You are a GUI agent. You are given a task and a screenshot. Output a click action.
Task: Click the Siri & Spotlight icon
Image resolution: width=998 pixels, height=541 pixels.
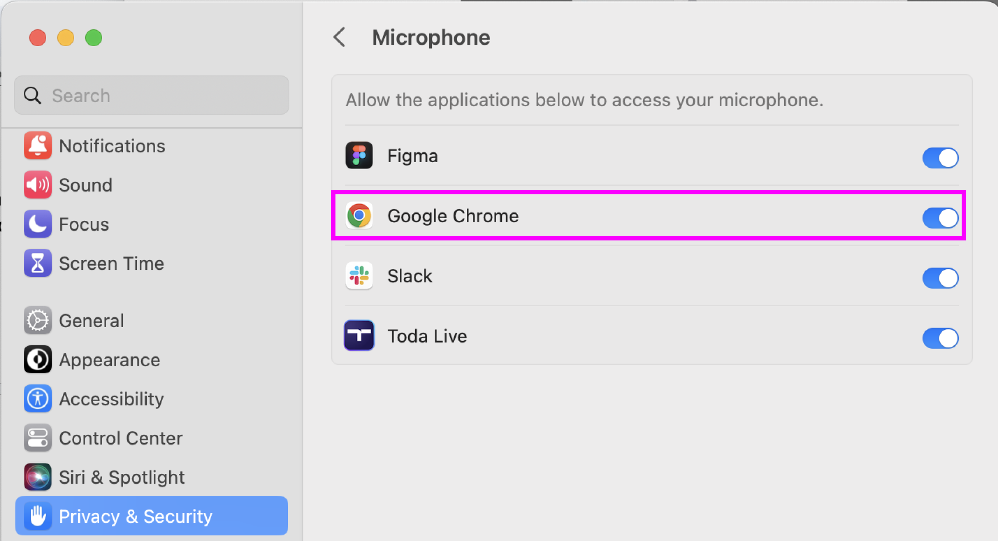point(37,477)
